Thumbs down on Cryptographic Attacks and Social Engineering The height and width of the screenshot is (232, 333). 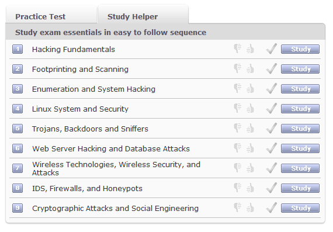point(237,207)
